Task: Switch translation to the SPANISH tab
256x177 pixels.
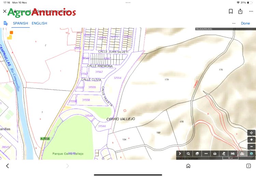Action: point(20,23)
